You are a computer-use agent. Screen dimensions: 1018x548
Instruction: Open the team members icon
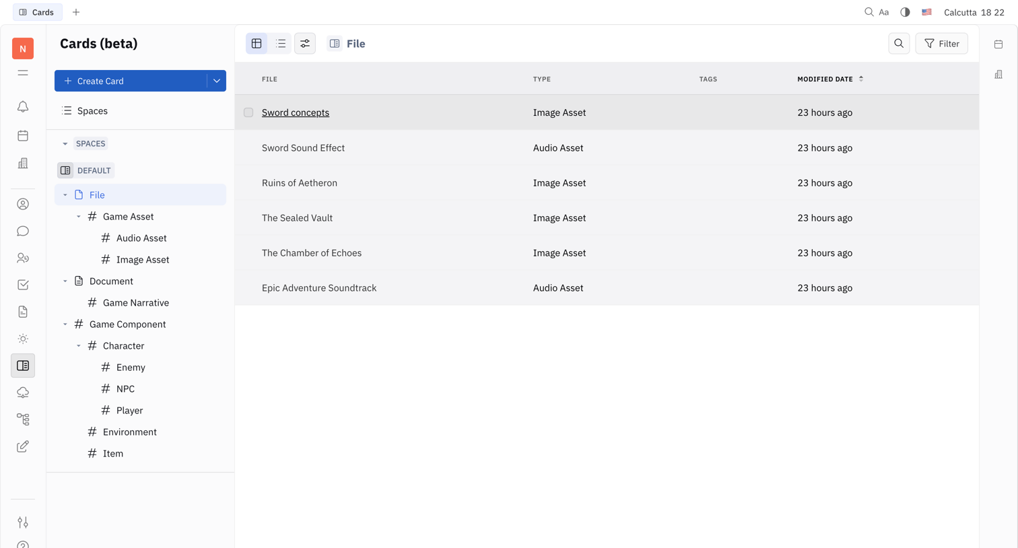coord(23,258)
